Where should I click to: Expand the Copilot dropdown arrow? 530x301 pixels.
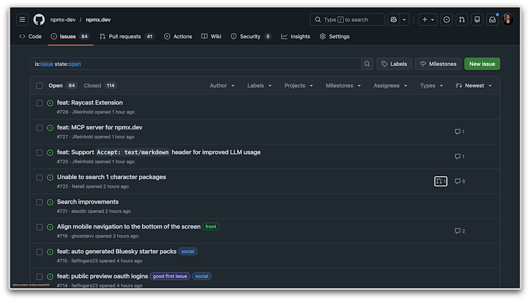(404, 20)
